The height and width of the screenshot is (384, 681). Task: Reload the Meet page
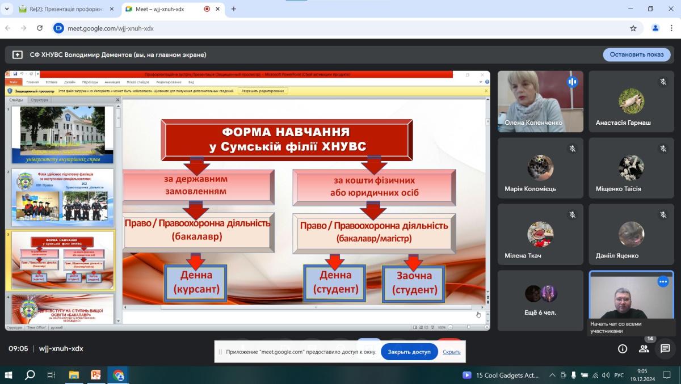[40, 28]
